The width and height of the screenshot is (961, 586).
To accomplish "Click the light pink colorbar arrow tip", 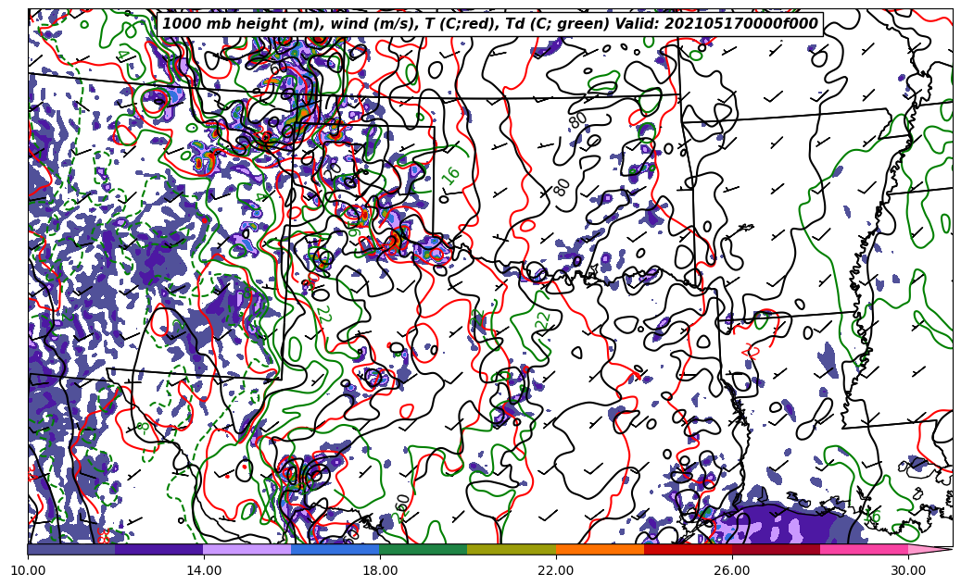I will point(934,549).
